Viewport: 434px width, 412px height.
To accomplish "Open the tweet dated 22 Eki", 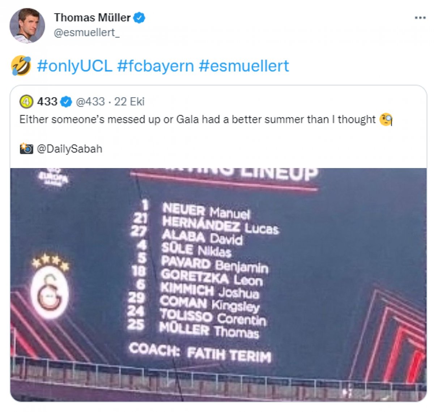I will 129,102.
